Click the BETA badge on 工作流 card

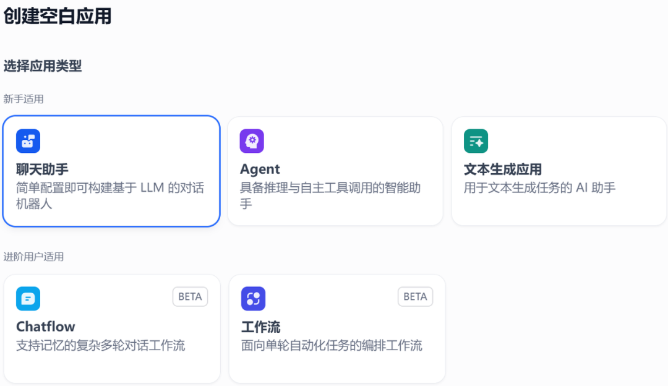tap(415, 297)
